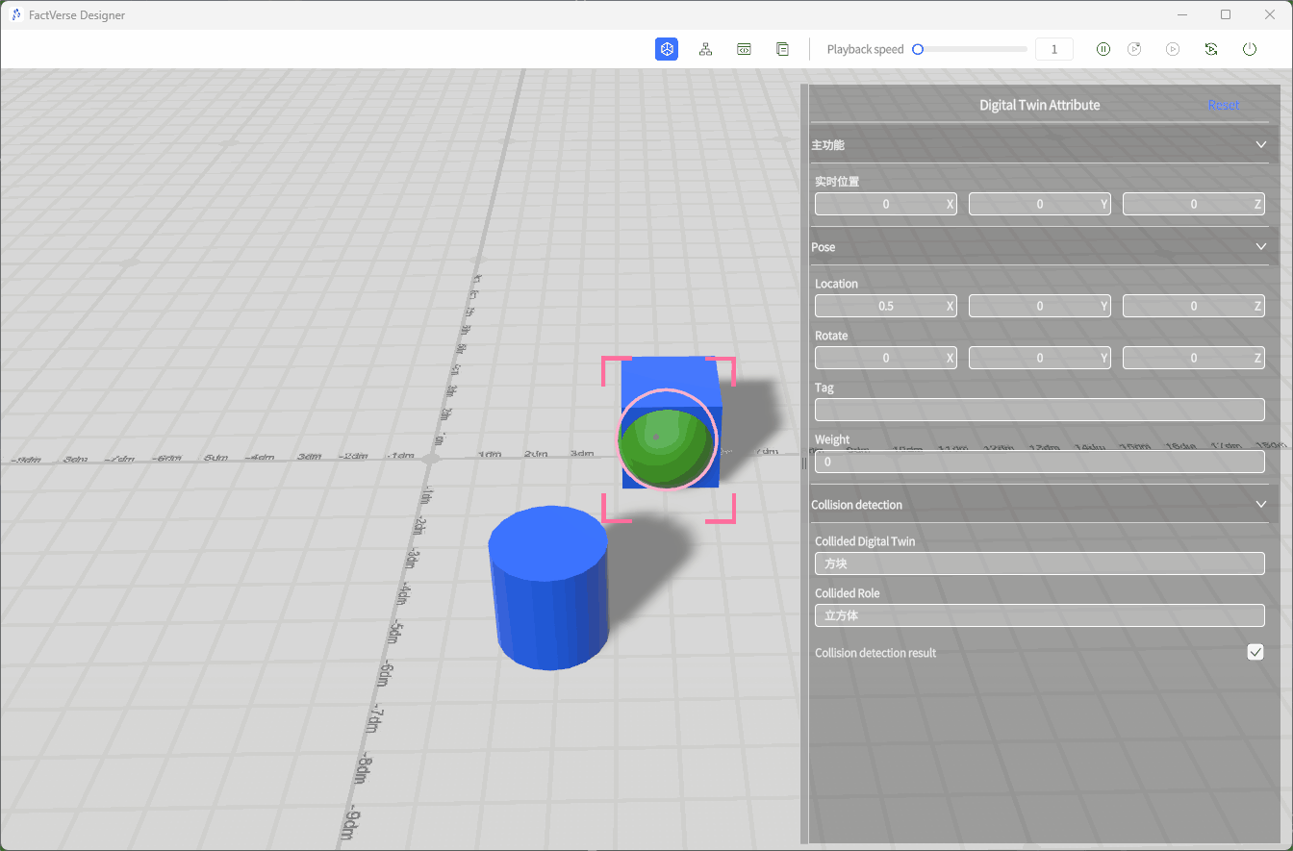
Task: Click inside the Tag input field
Action: pyautogui.click(x=1039, y=409)
